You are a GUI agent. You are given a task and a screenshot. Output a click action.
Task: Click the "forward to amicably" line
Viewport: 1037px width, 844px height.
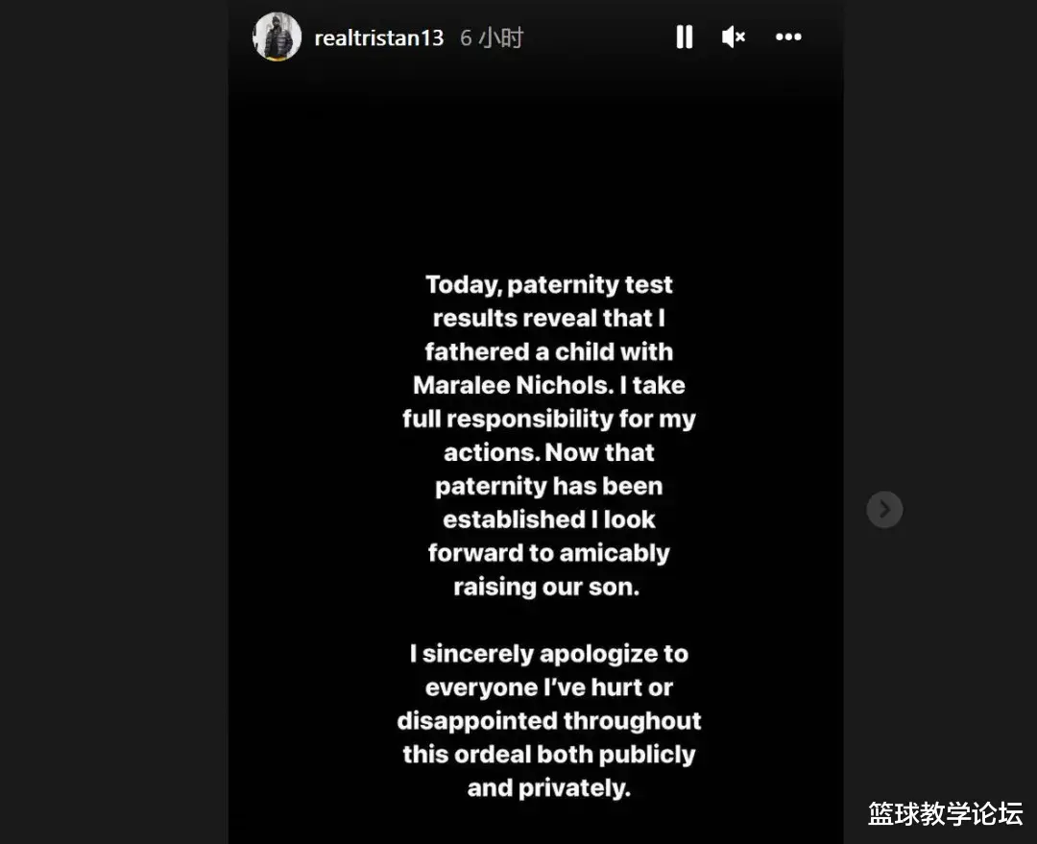click(x=549, y=554)
